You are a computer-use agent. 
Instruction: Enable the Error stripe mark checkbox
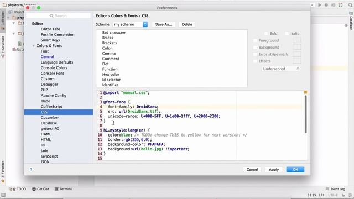(x=255, y=54)
